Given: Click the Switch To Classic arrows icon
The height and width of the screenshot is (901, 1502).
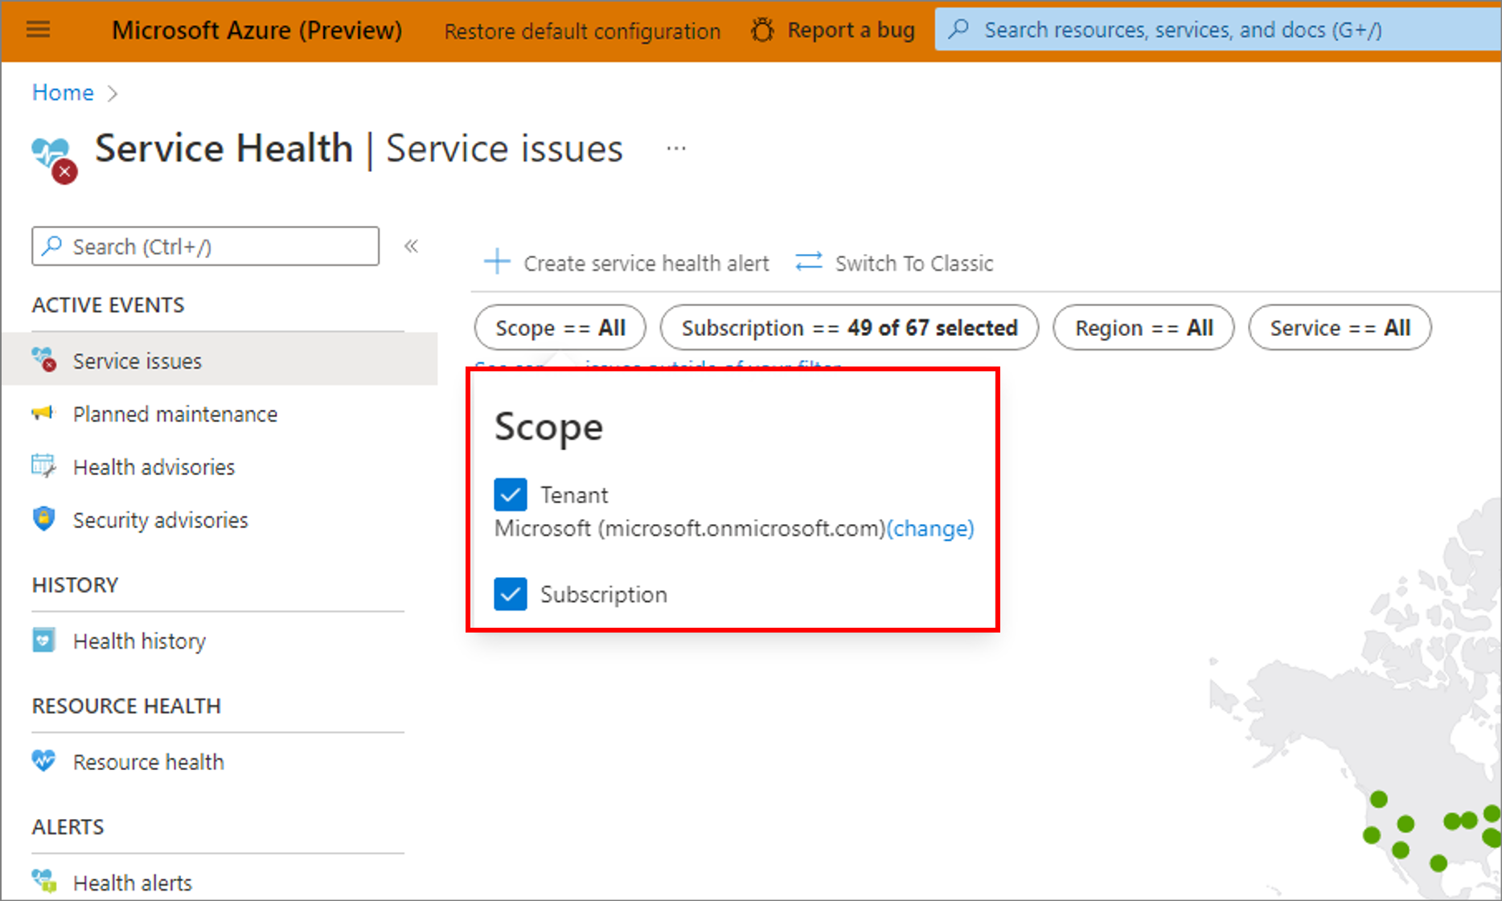Looking at the screenshot, I should [x=809, y=262].
